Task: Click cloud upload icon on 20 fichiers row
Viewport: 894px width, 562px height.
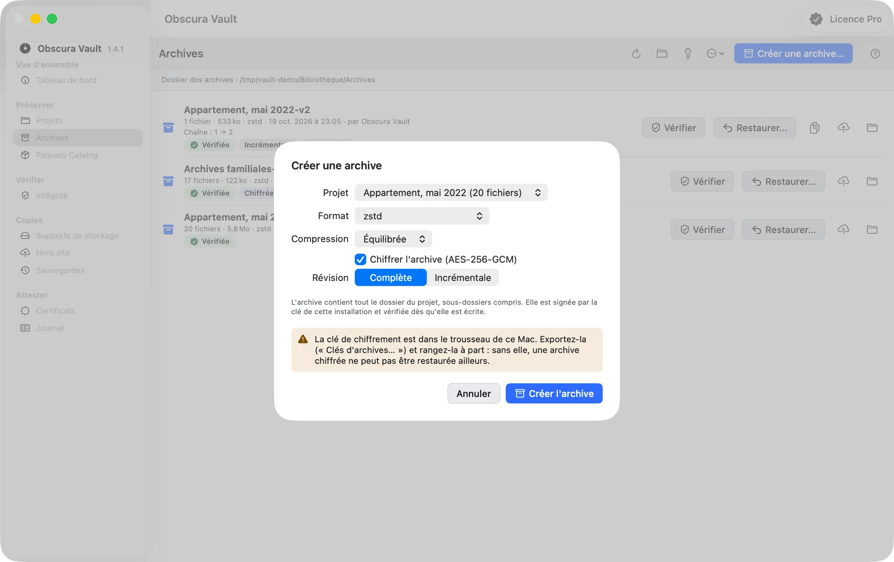Action: (x=843, y=230)
